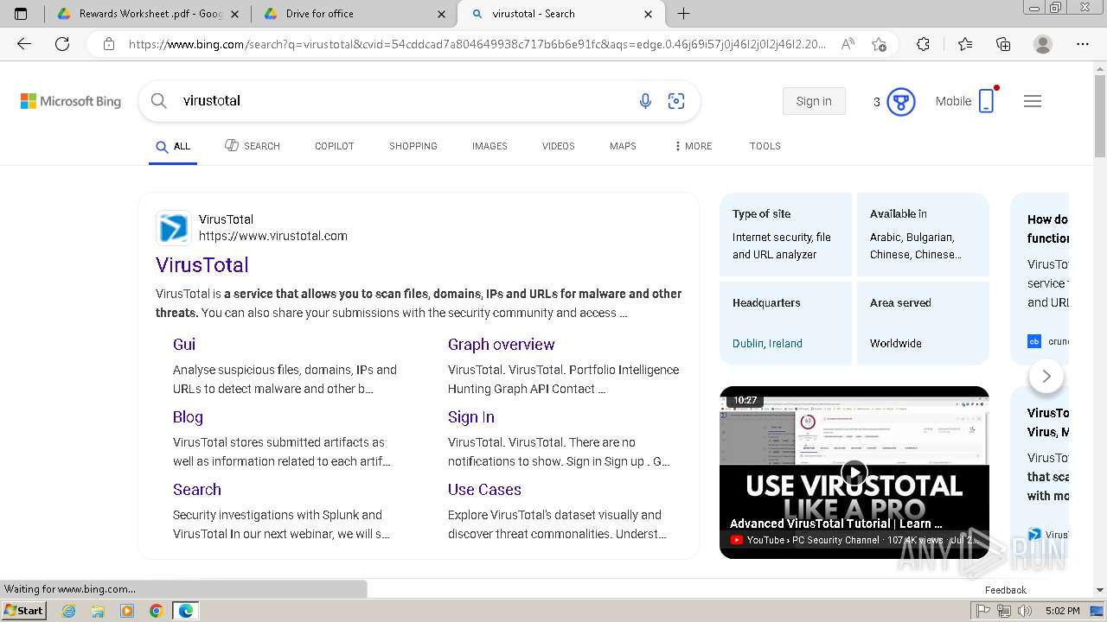Show next cards with right chevron
Screen dimensions: 1107x622
[x=1046, y=376]
